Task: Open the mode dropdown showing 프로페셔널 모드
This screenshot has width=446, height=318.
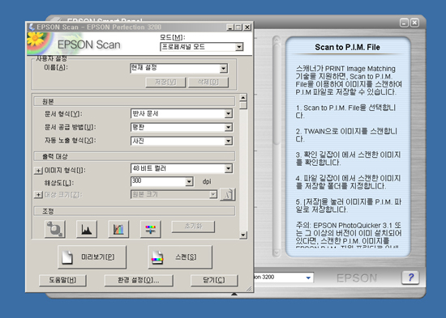Action: click(x=239, y=47)
